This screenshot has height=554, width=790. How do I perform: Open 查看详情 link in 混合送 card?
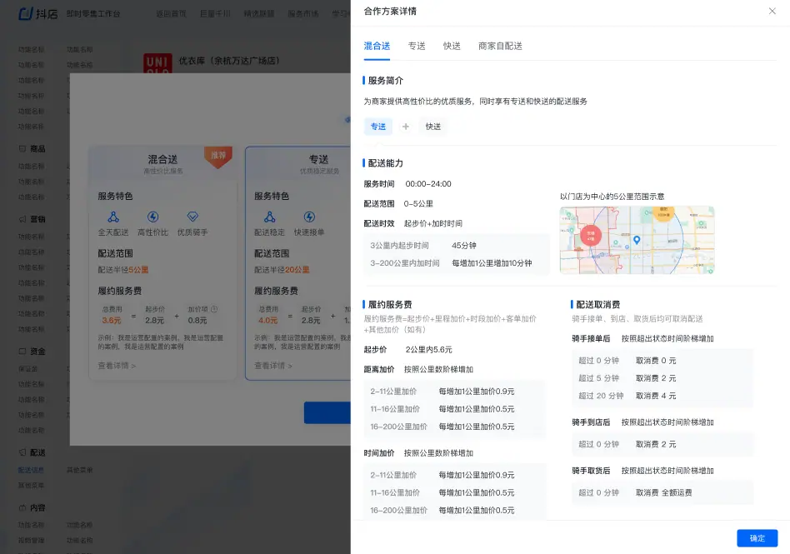pos(117,366)
